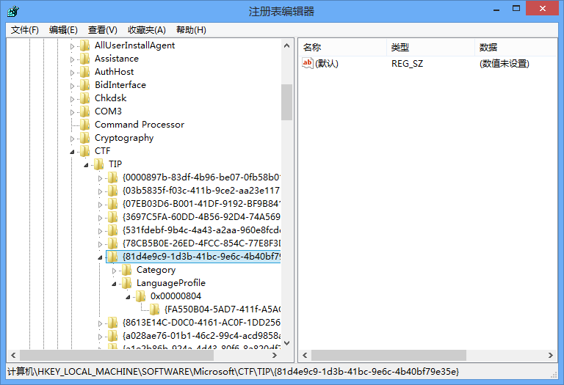Select the COM3 key label
564x385 pixels.
(108, 111)
